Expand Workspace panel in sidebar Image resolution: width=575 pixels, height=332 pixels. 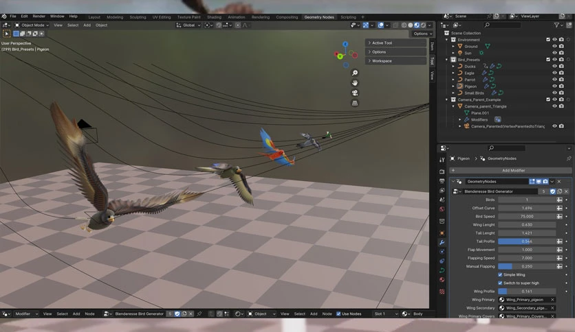395,61
